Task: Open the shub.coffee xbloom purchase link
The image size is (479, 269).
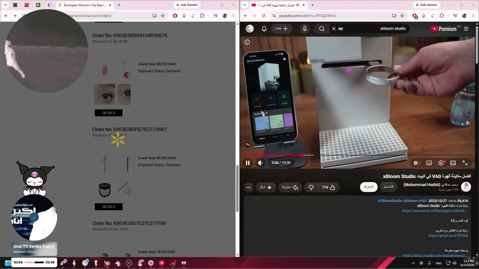Action: pos(435,211)
